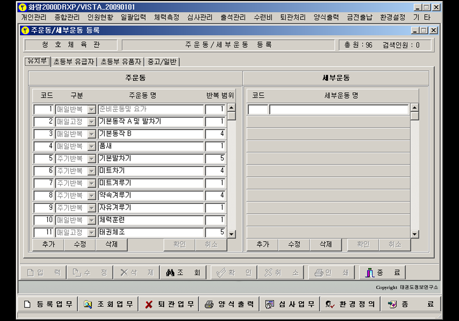This screenshot has height=321, width=459.
Task: Open the 구분 dropdown for row 5 기본발차기
Action: (92, 159)
